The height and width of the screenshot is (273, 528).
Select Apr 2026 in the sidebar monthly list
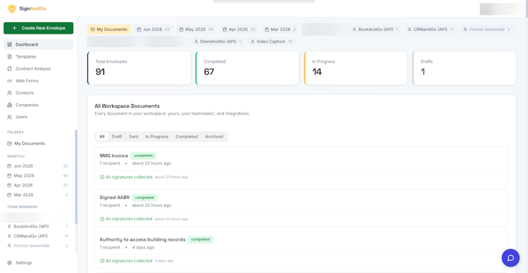(38, 185)
